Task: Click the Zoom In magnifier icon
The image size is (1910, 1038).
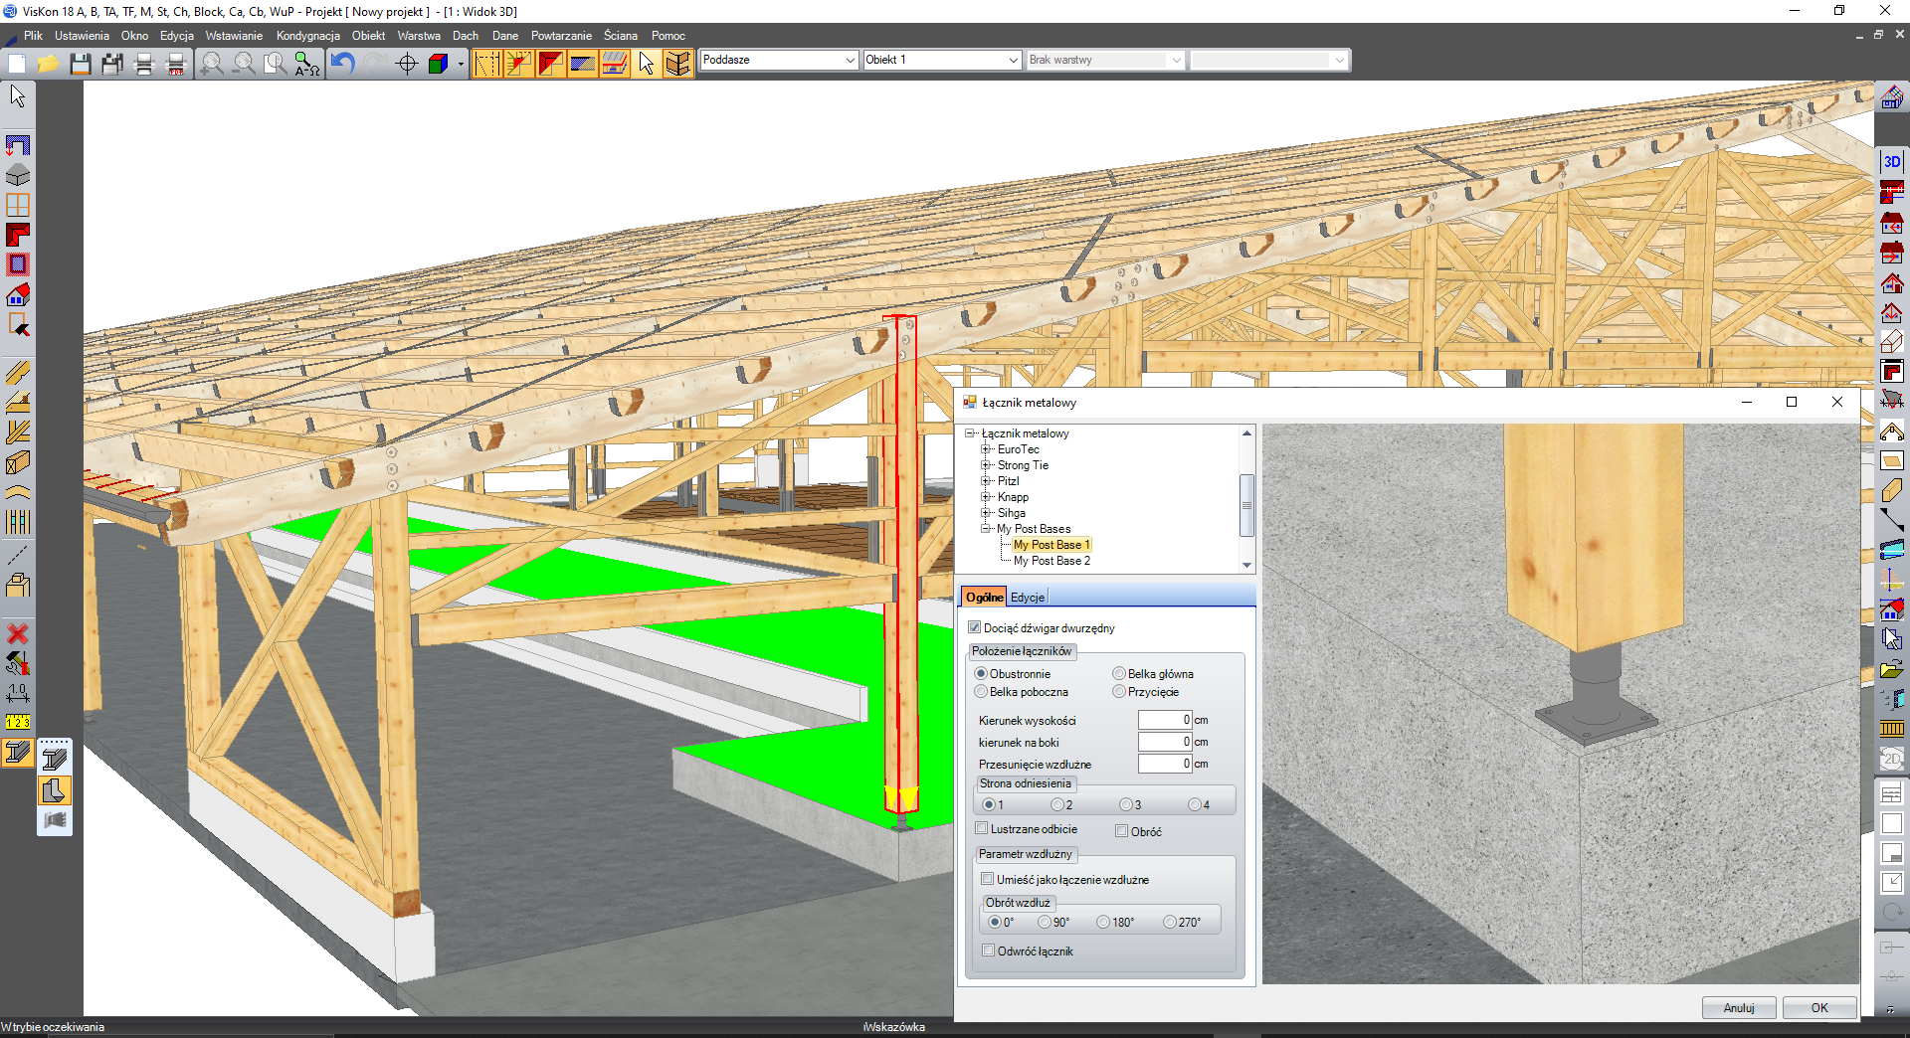Action: coord(212,64)
